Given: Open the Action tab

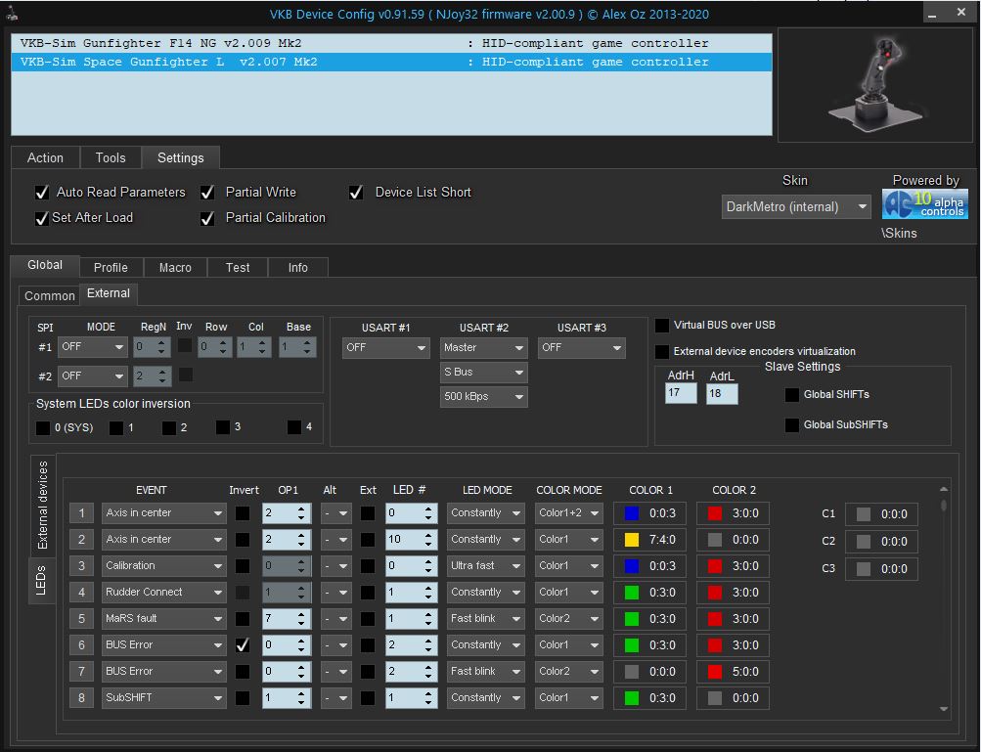Looking at the screenshot, I should 45,157.
